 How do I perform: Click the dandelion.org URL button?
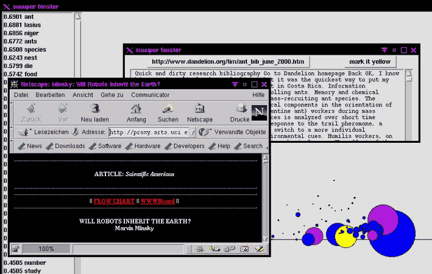click(228, 62)
